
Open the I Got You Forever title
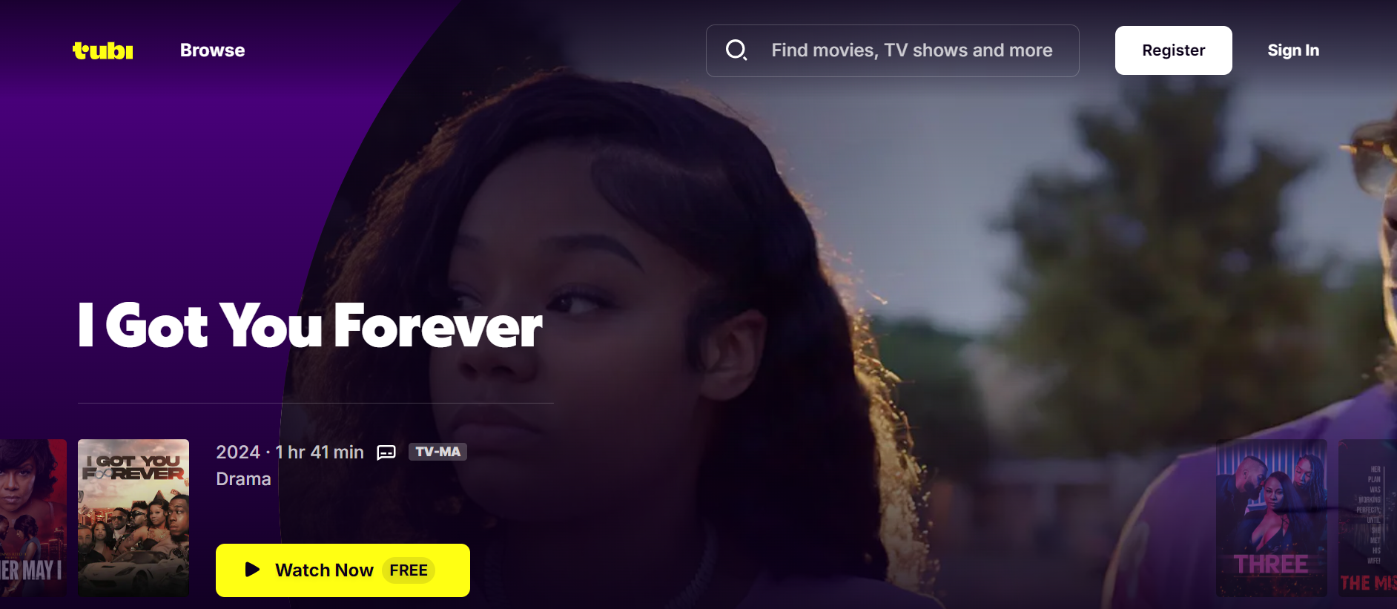tap(310, 325)
